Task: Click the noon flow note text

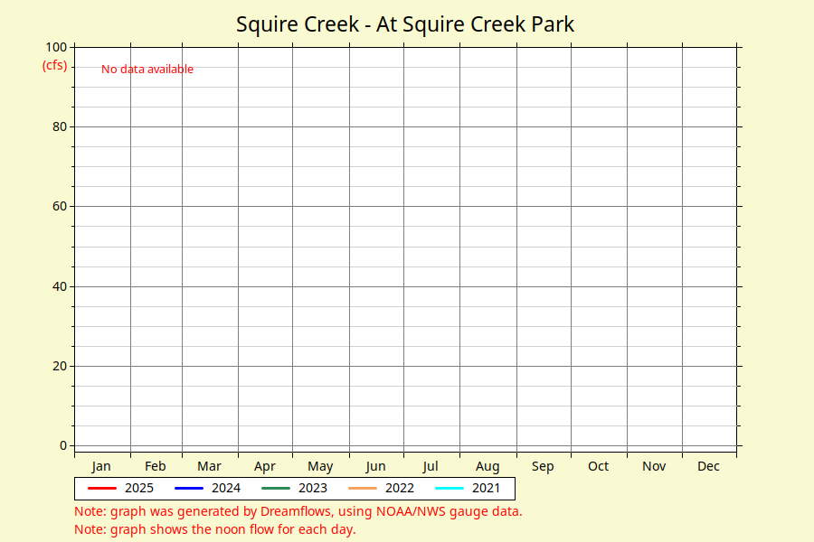Action: 215,529
